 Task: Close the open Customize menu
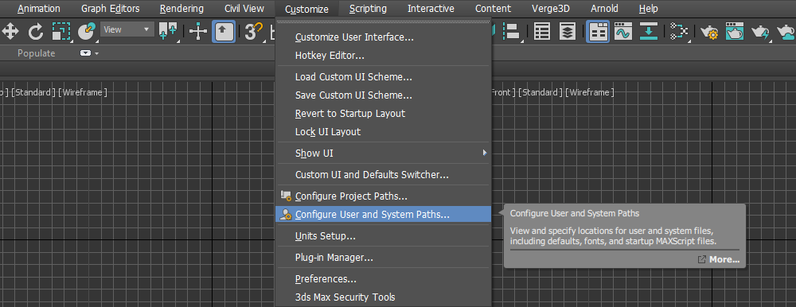306,9
